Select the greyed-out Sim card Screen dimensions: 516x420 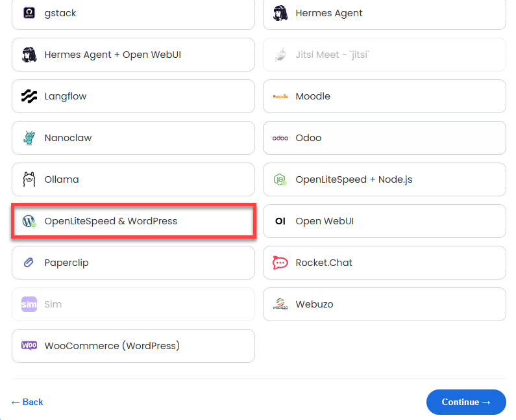[x=133, y=304]
